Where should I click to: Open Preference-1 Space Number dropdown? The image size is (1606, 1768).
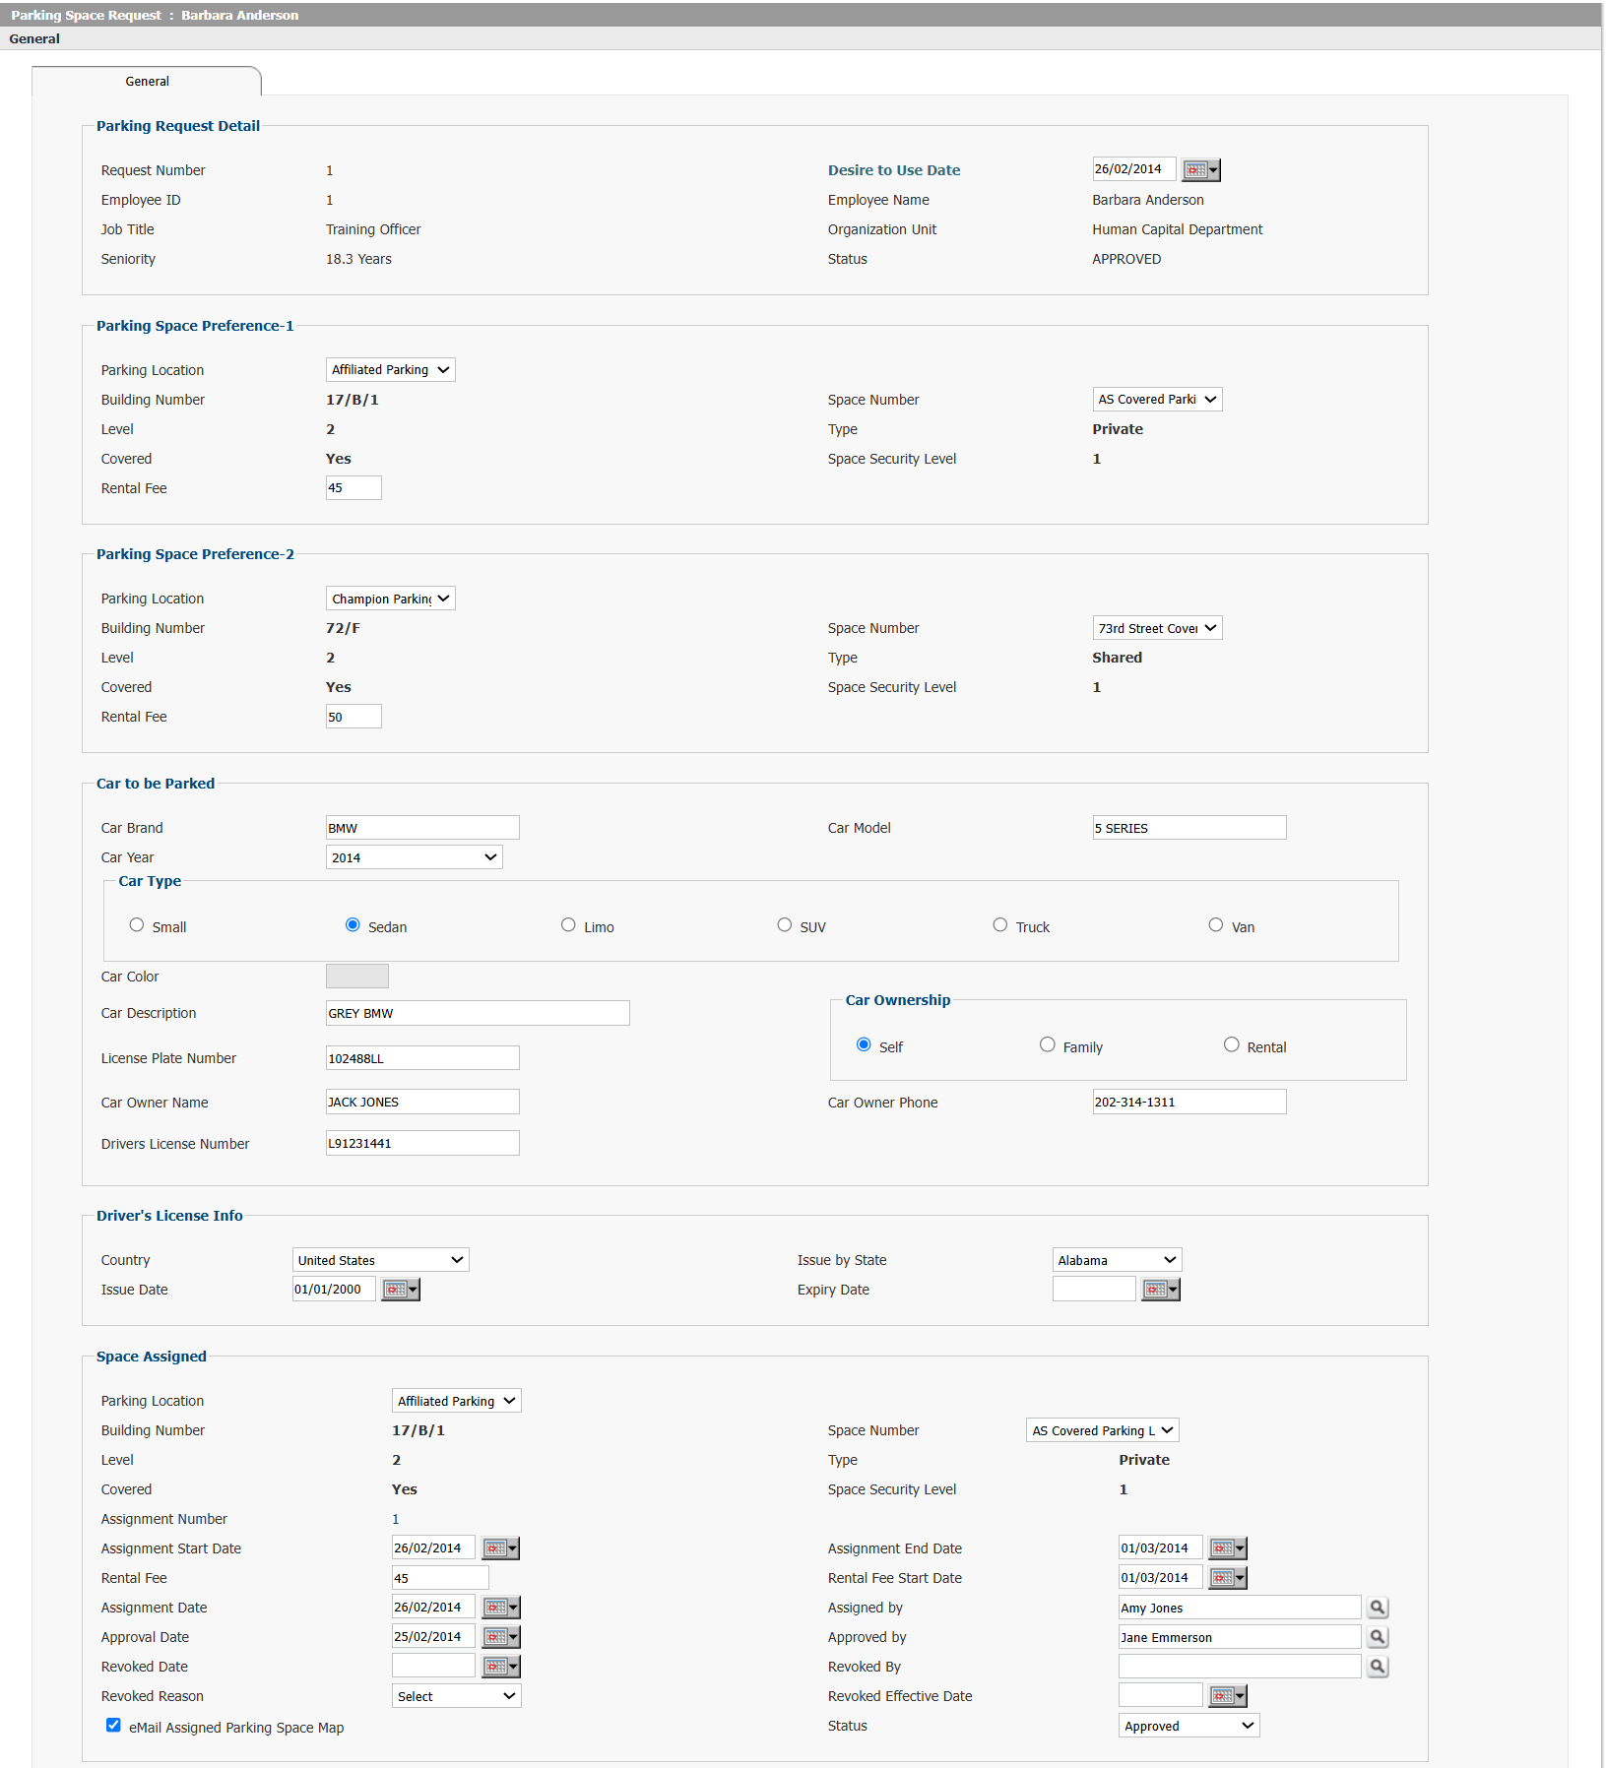tap(1158, 400)
